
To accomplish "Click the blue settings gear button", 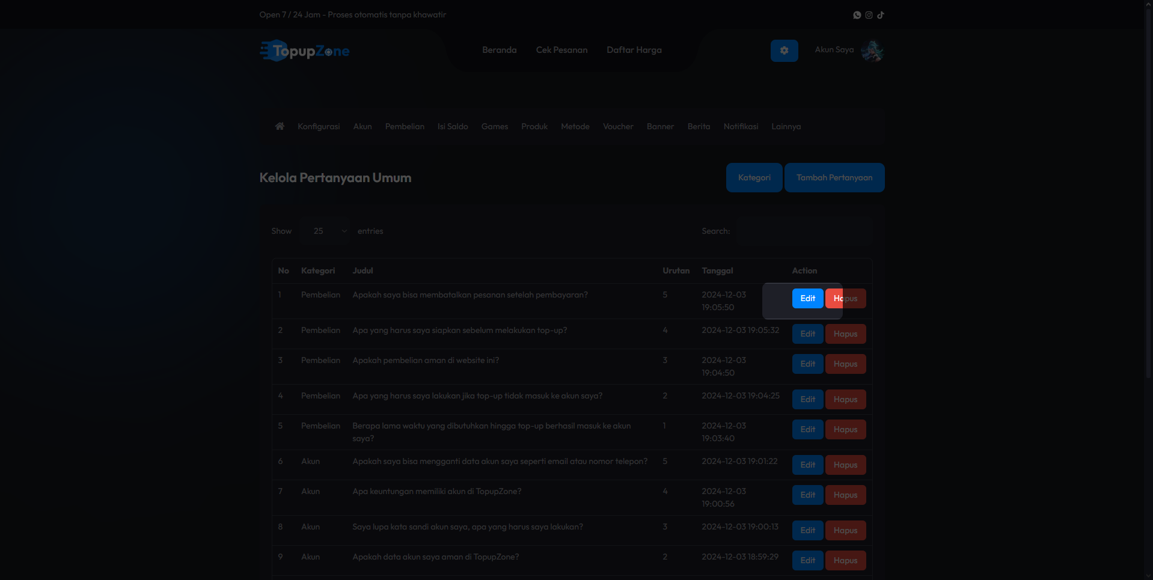I will [x=784, y=50].
